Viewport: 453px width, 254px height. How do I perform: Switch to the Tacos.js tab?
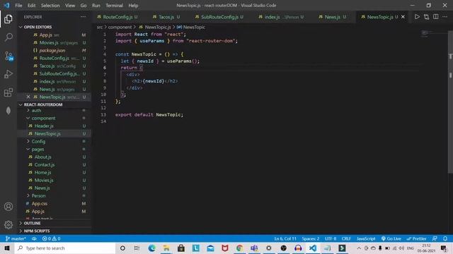[x=166, y=17]
